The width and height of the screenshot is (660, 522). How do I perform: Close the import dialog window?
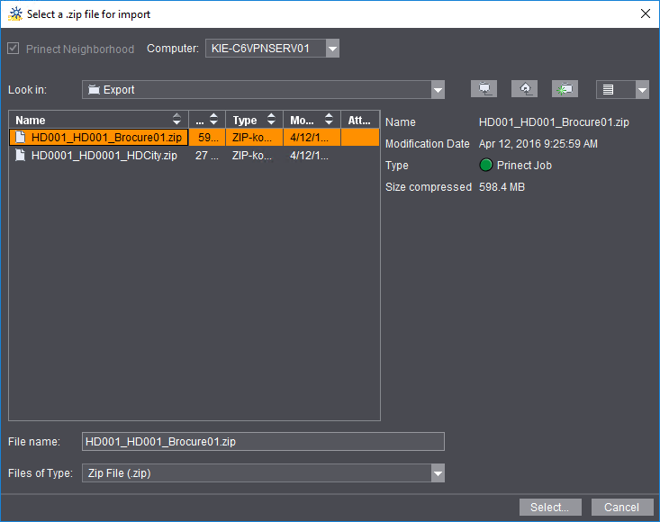click(646, 13)
